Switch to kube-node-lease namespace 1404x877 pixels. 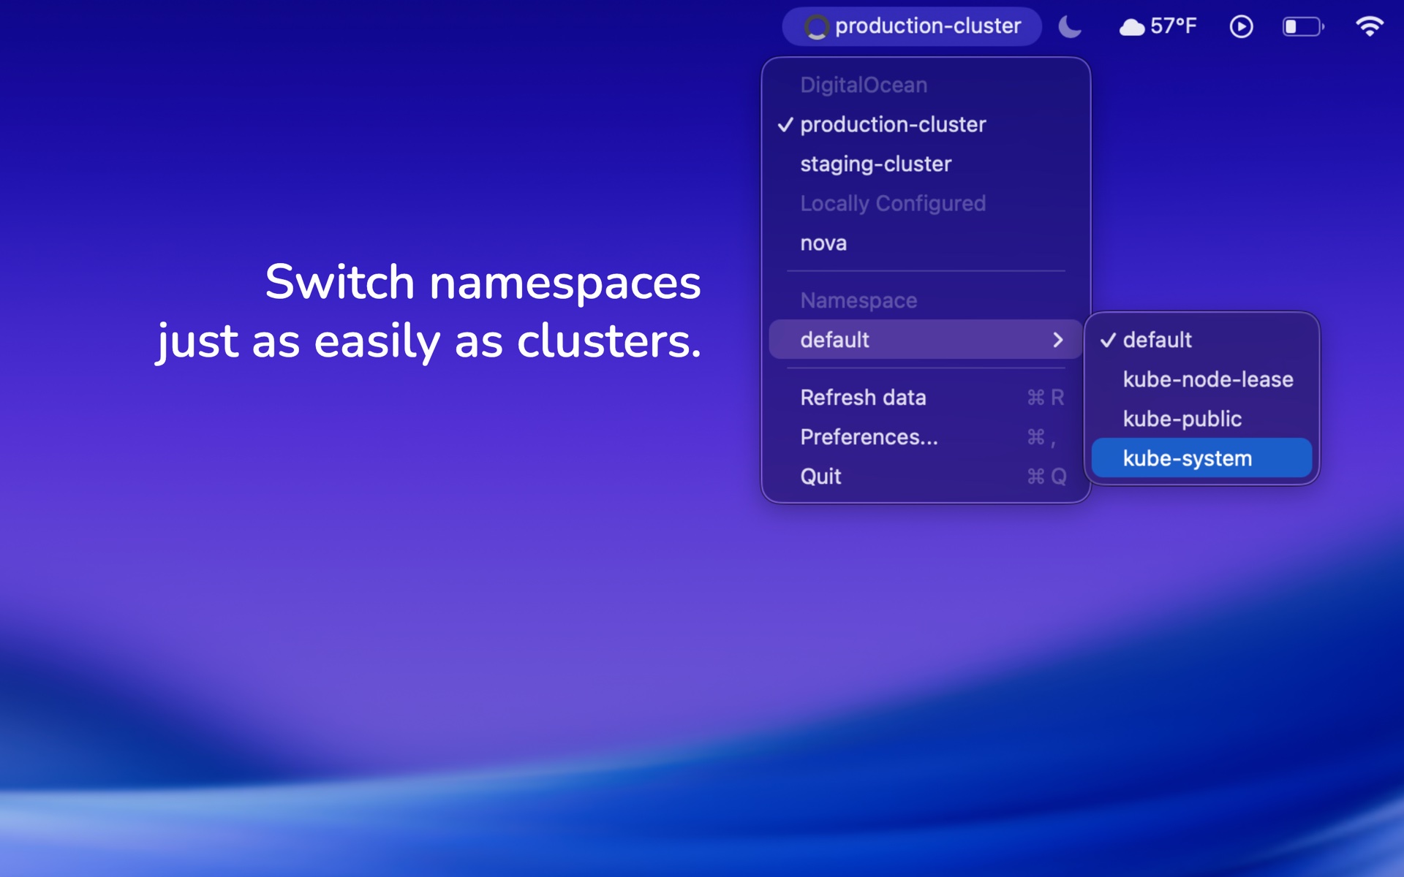point(1201,379)
